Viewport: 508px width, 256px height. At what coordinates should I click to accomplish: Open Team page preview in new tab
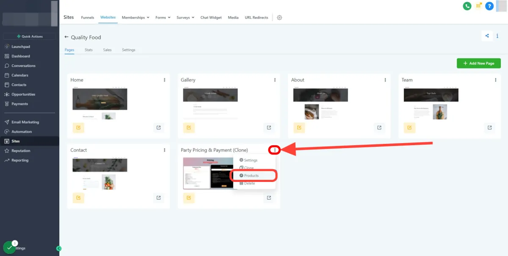tap(490, 127)
